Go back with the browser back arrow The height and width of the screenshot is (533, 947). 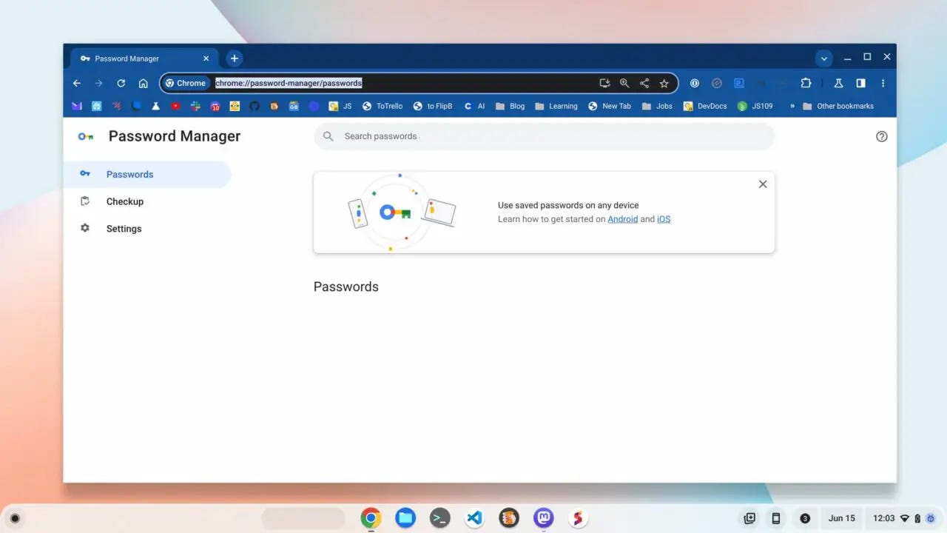click(x=77, y=84)
